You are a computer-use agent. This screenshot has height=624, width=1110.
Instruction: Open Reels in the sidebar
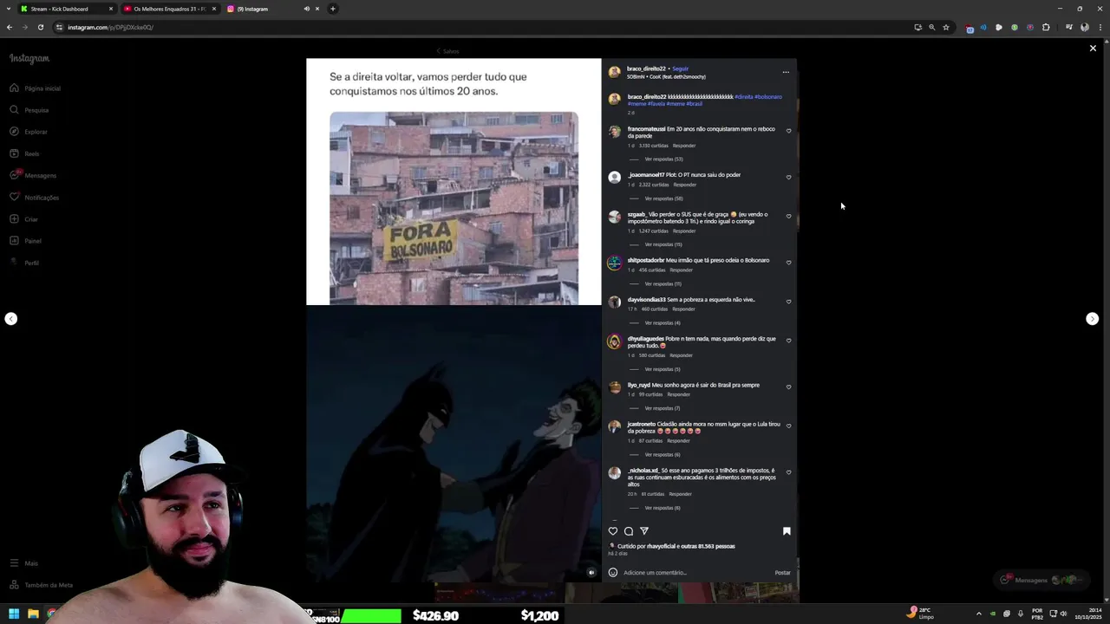24,153
